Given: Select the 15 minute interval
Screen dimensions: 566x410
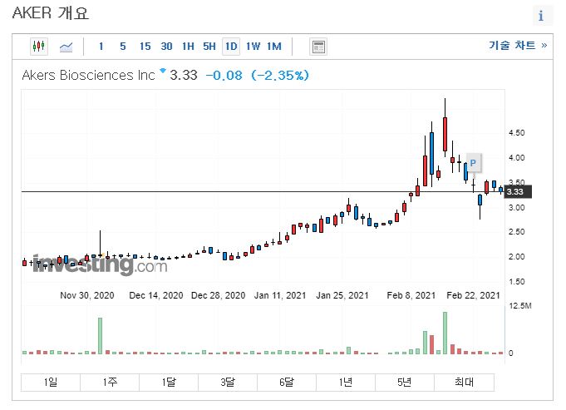Looking at the screenshot, I should [x=145, y=47].
